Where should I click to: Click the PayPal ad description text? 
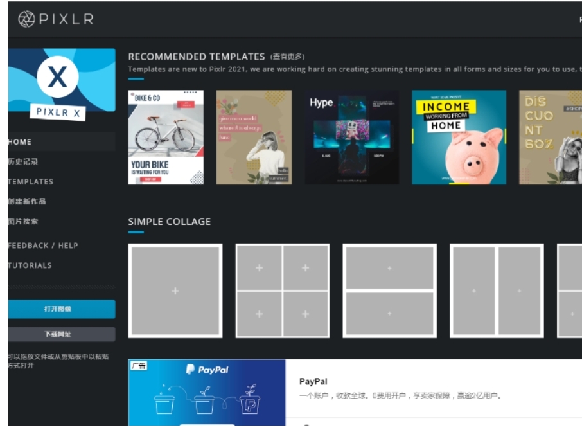[400, 395]
